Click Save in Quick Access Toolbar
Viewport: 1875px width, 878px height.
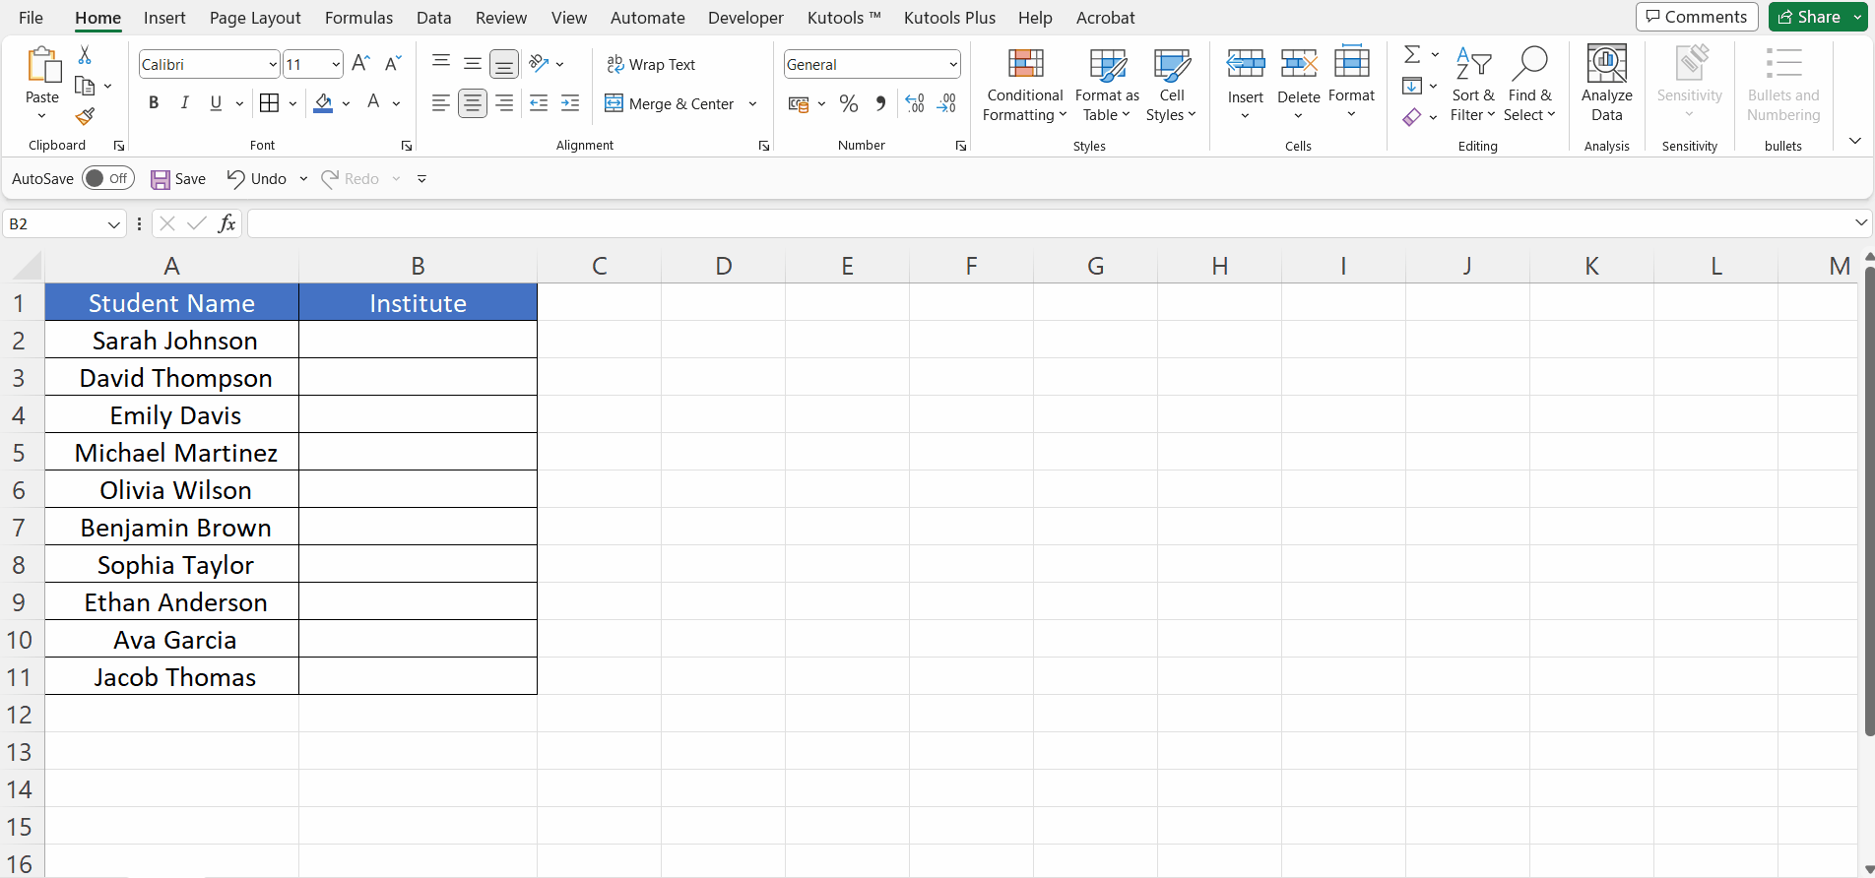(178, 178)
